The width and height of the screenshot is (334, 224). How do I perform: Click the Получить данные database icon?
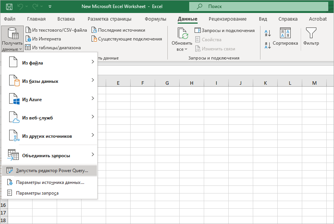pyautogui.click(x=13, y=33)
